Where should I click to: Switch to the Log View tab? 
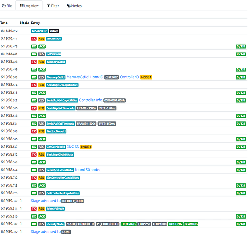(x=29, y=6)
